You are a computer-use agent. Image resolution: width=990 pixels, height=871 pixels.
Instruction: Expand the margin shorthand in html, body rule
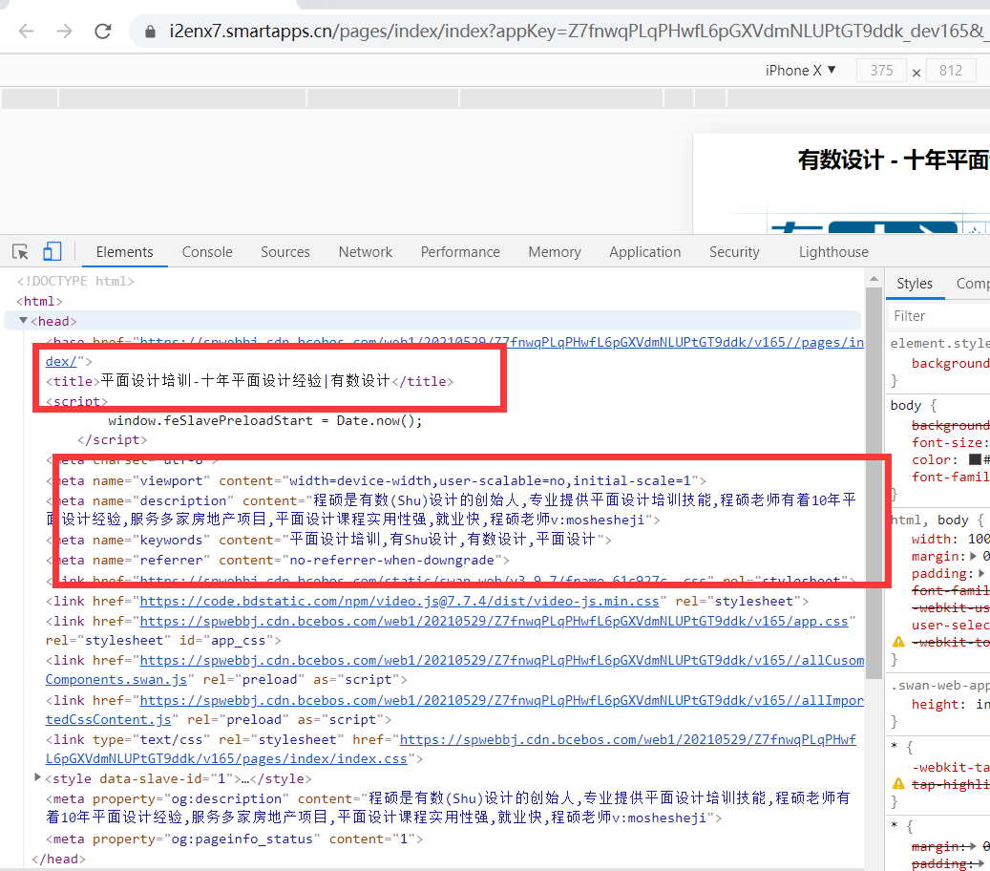(x=973, y=556)
